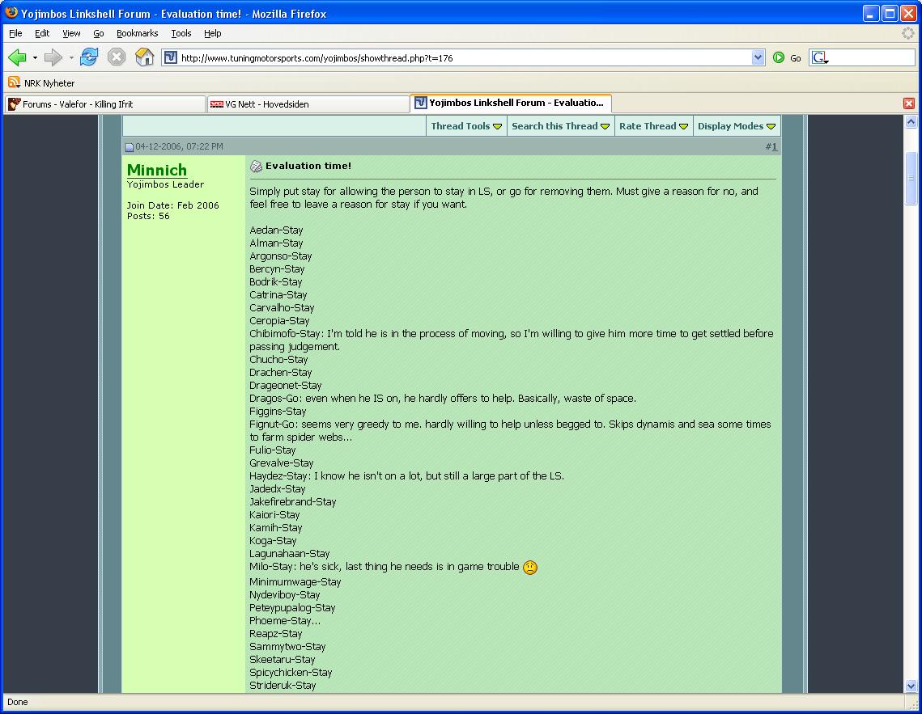Click the green Go button icon

[x=779, y=57]
